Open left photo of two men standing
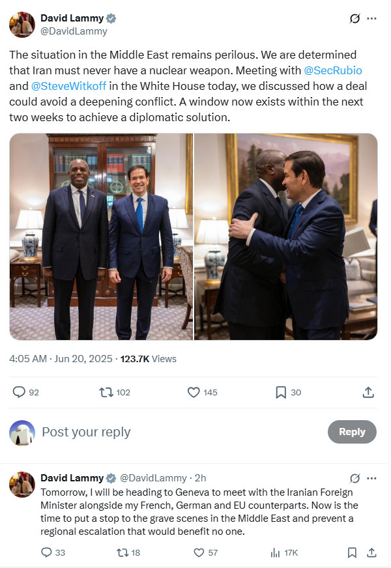This screenshot has height=568, width=391. (x=101, y=236)
